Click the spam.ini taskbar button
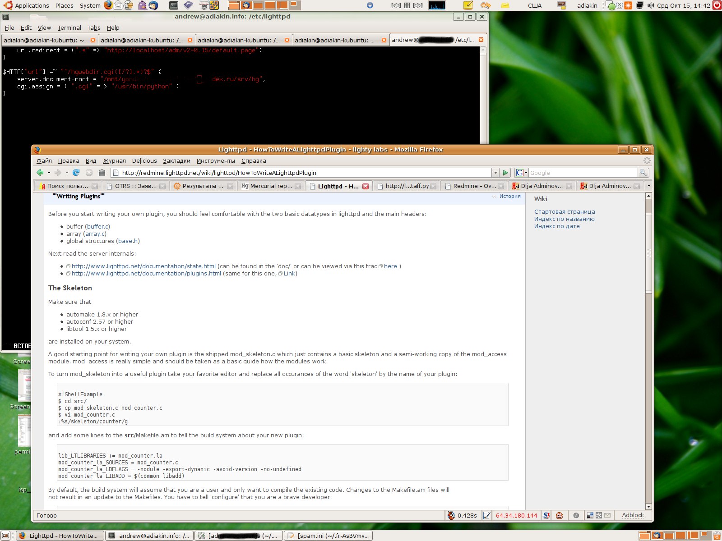The width and height of the screenshot is (722, 541). click(x=328, y=536)
